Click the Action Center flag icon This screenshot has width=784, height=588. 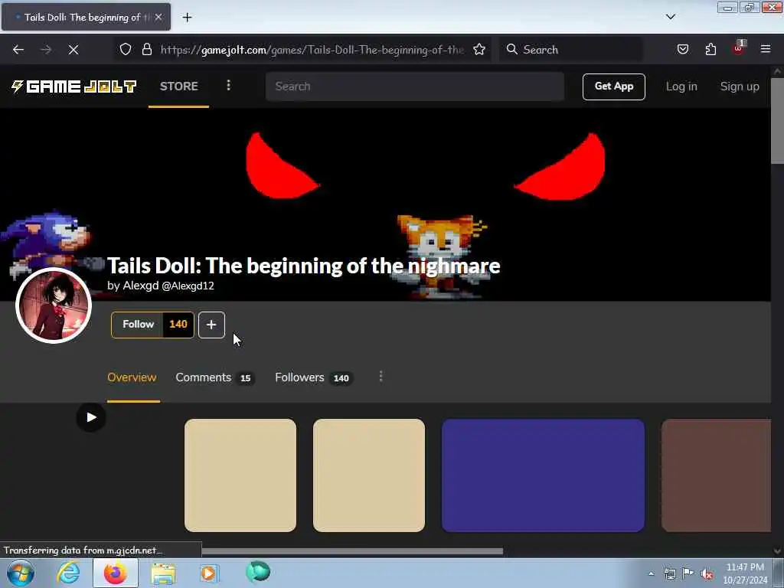tap(688, 573)
